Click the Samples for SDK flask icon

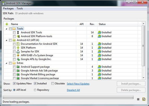[x=18, y=52]
